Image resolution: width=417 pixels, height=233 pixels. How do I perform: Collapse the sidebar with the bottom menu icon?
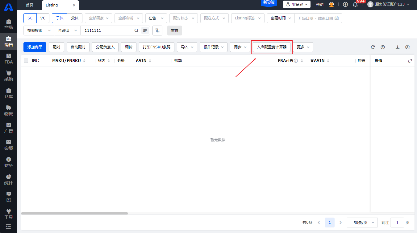[8, 226]
